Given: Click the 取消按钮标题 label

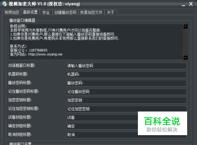Looking at the screenshot, I should coord(20,134).
